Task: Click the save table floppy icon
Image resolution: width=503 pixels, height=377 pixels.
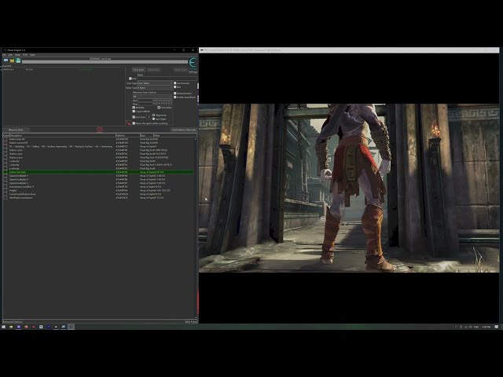Action: click(18, 60)
